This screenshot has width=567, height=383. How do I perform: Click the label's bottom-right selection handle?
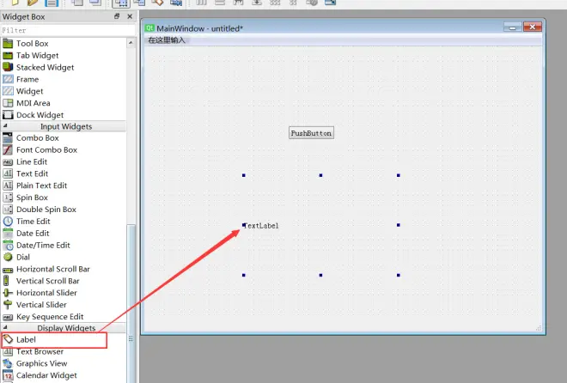coord(398,275)
